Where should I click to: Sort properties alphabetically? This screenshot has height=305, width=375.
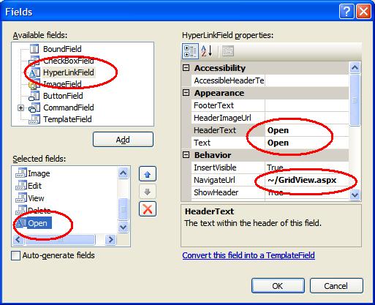207,51
